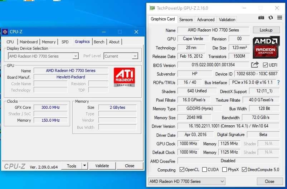
Task: Click the Board Manuf. Hewlett-Packard field
Action: [x=71, y=77]
